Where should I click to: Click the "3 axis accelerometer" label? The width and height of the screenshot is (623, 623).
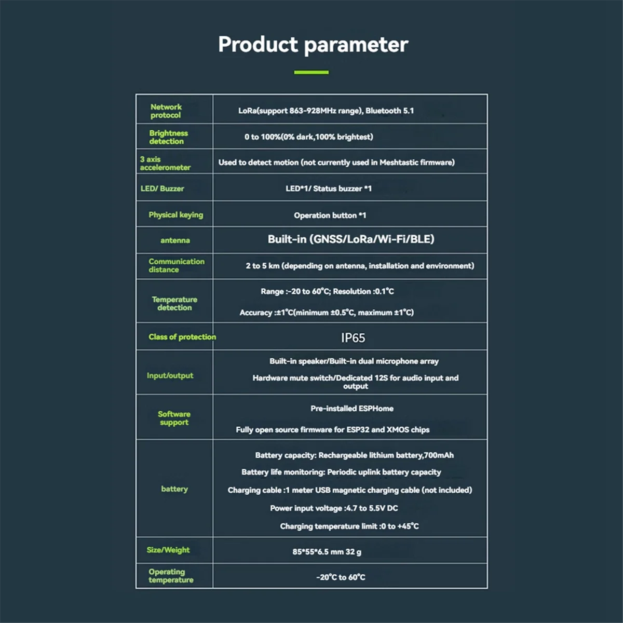pos(165,164)
